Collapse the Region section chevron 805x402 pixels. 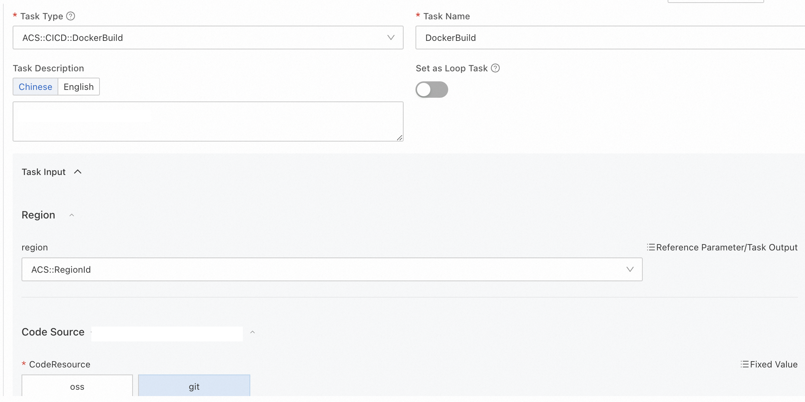click(x=72, y=215)
